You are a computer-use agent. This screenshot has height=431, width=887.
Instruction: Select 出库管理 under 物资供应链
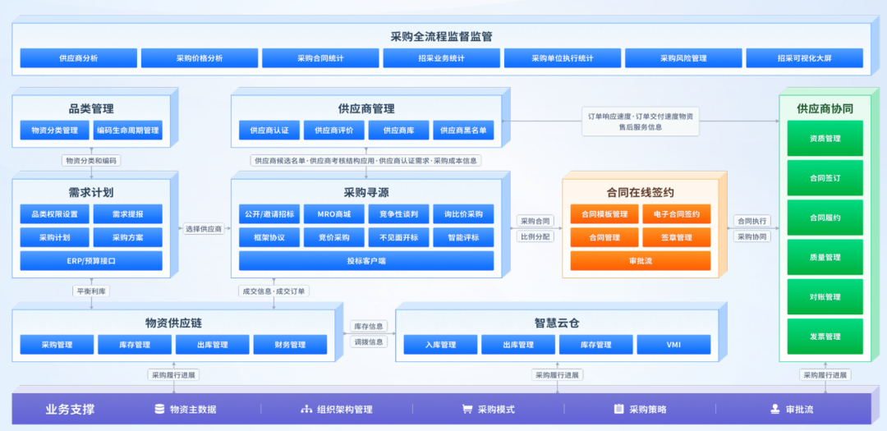[x=212, y=345]
